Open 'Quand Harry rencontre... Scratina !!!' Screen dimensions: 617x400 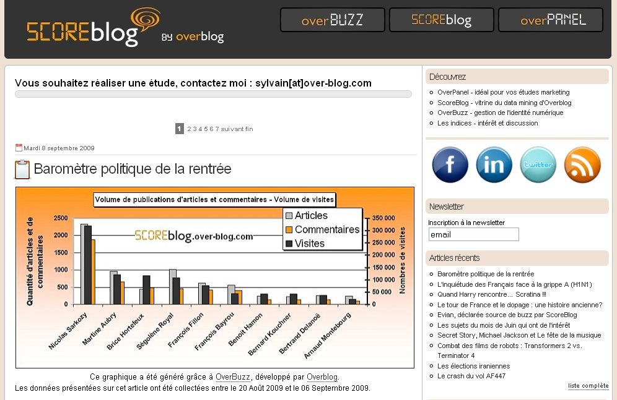click(491, 294)
